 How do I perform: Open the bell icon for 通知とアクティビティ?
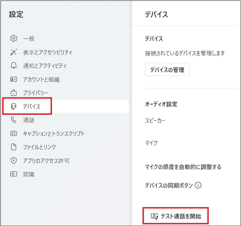[14, 66]
